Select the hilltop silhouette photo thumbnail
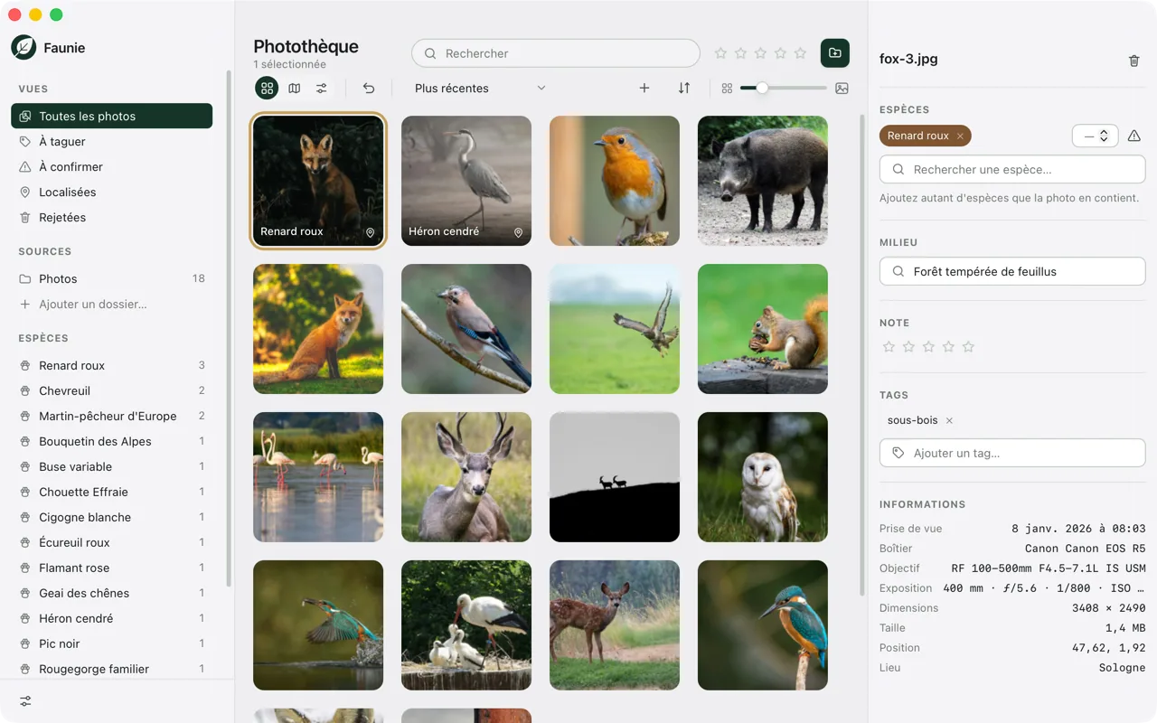This screenshot has width=1157, height=723. (615, 477)
